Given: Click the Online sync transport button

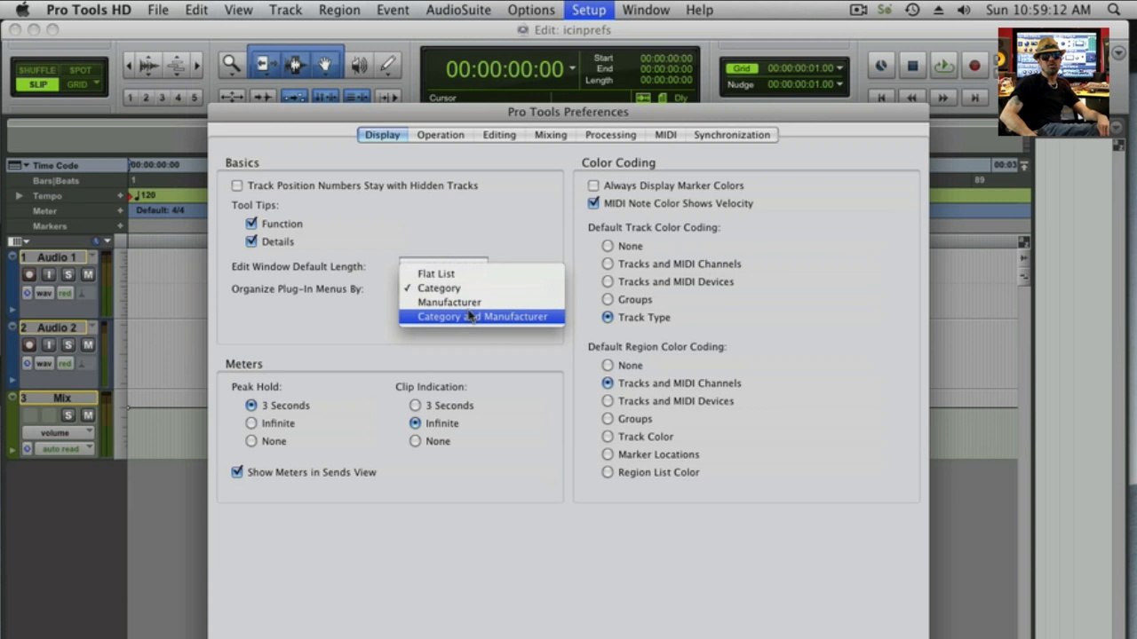Looking at the screenshot, I should [x=880, y=65].
